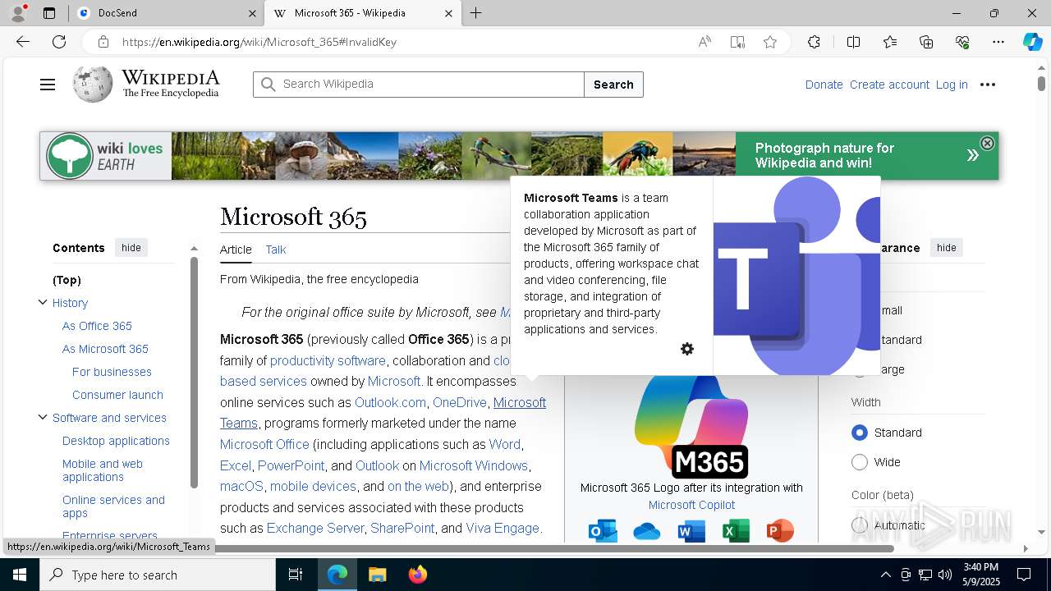Add this page to favorites star
Viewport: 1051px width, 591px height.
[x=770, y=42]
